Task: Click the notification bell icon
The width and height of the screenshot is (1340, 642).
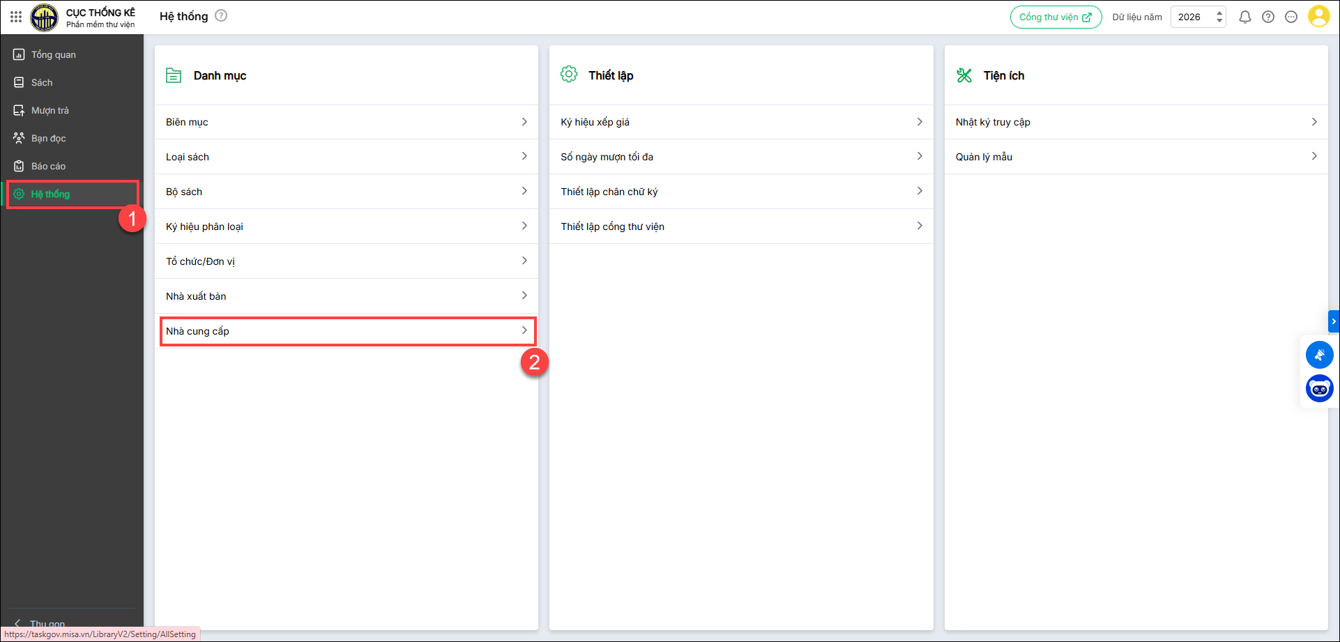Action: click(x=1244, y=17)
